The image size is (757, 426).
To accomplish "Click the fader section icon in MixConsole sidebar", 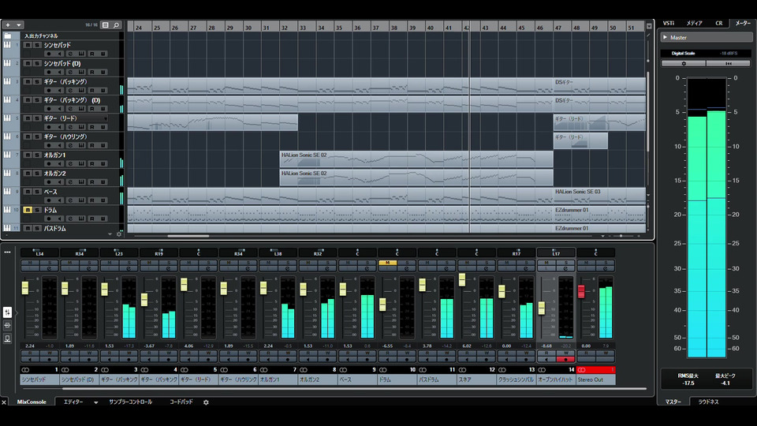I will click(8, 312).
